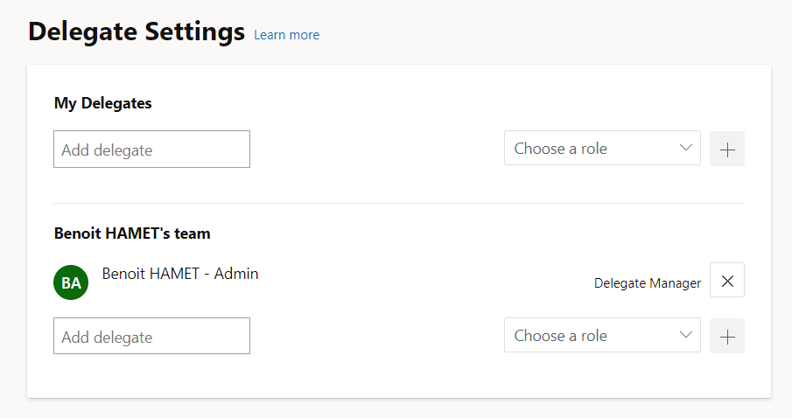The height and width of the screenshot is (418, 792).
Task: Open the role dropdown under My Delegates
Action: (602, 149)
